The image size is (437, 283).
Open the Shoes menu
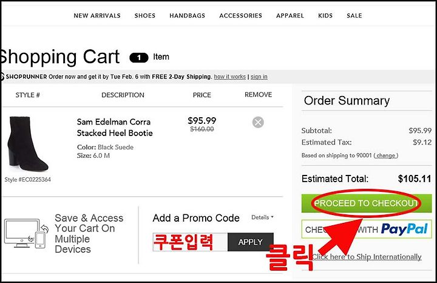coord(145,16)
